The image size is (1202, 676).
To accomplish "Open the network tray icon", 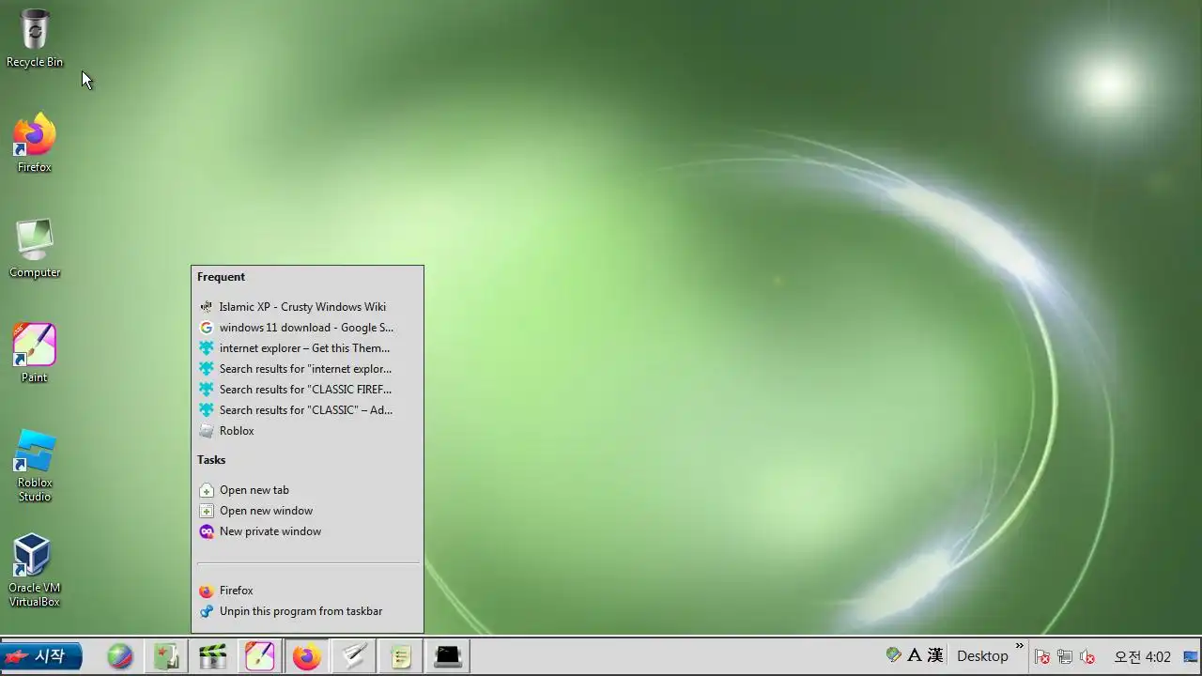I will 1065,656.
